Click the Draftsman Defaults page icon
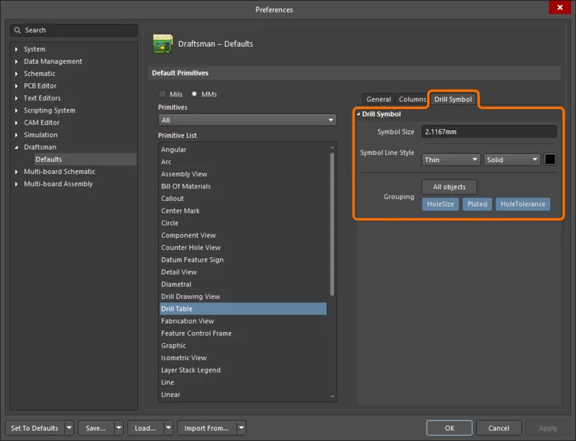 (x=163, y=43)
